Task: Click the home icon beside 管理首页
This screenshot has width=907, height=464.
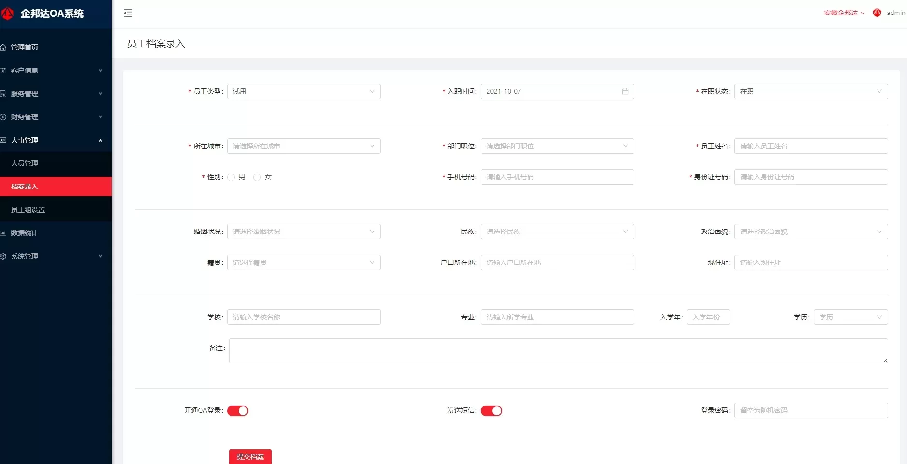Action: click(x=3, y=47)
